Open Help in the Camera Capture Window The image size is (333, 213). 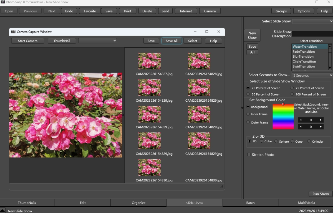tap(213, 41)
